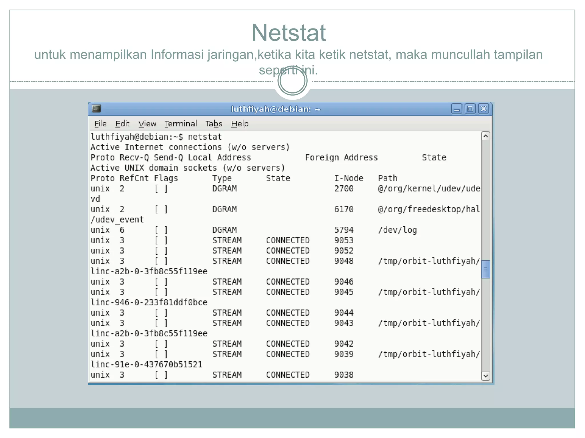585x438 pixels.
Task: Open the File menu
Action: (x=101, y=124)
